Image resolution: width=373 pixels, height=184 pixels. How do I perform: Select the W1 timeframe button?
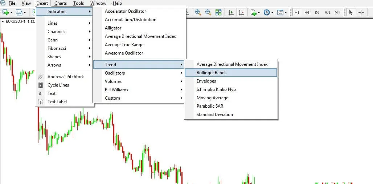tap(328, 12)
